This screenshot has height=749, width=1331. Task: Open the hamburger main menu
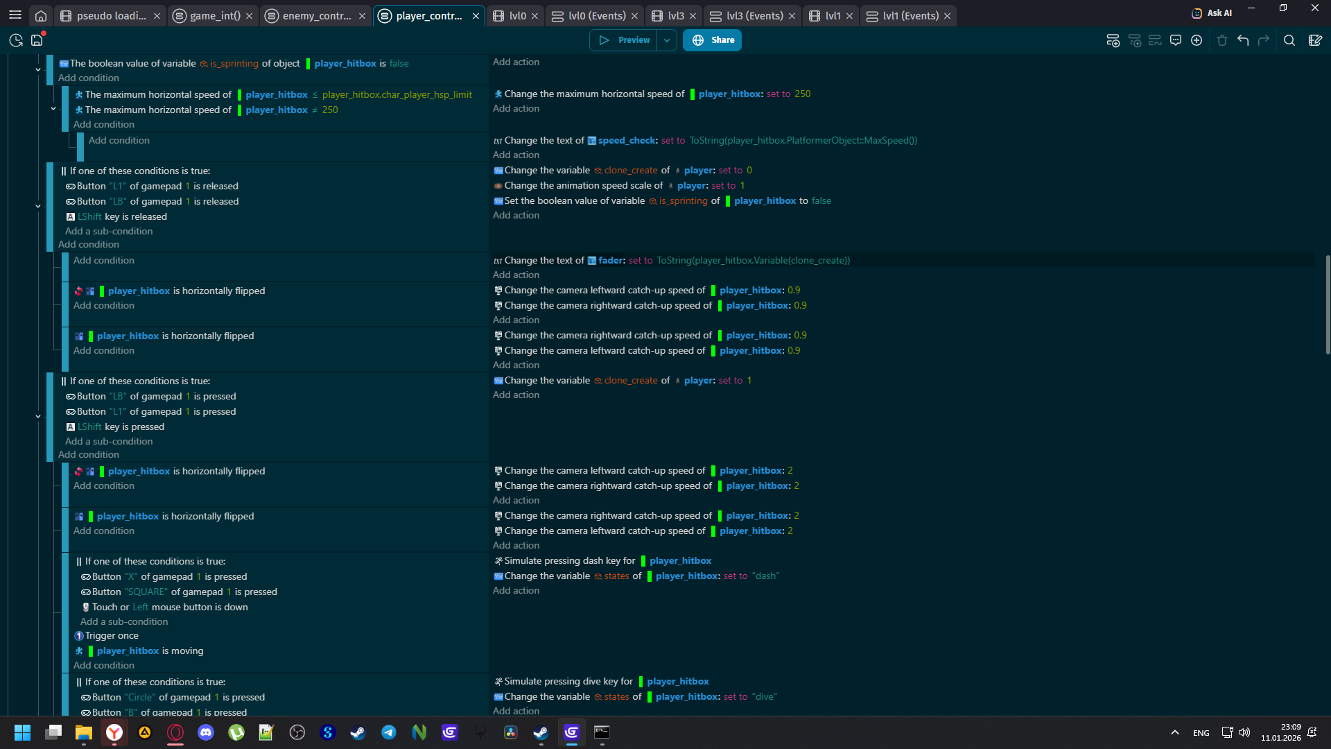pos(15,15)
